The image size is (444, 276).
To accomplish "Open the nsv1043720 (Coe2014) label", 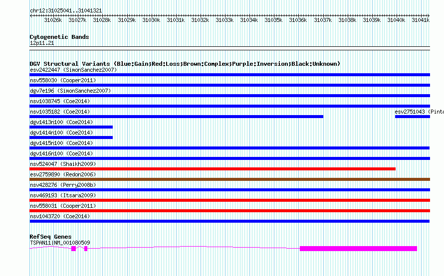I will tap(60, 216).
